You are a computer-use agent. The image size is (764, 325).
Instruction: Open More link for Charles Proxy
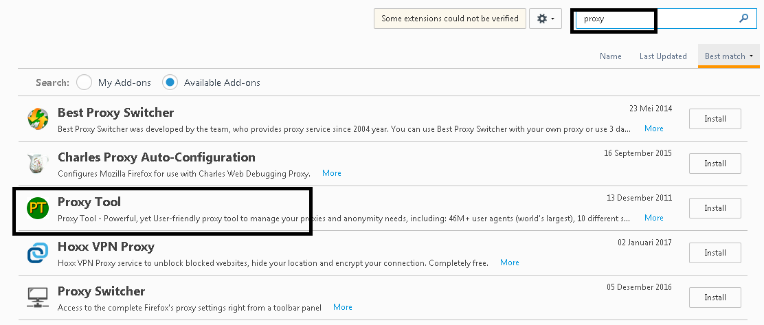pos(332,173)
